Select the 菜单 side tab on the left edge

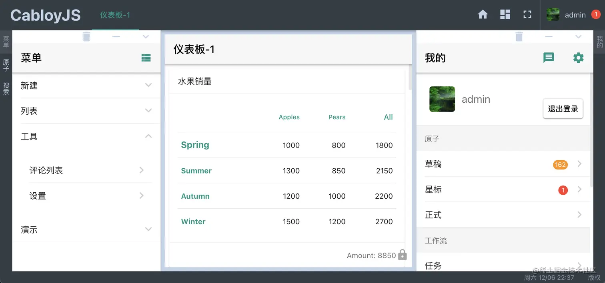(x=6, y=42)
